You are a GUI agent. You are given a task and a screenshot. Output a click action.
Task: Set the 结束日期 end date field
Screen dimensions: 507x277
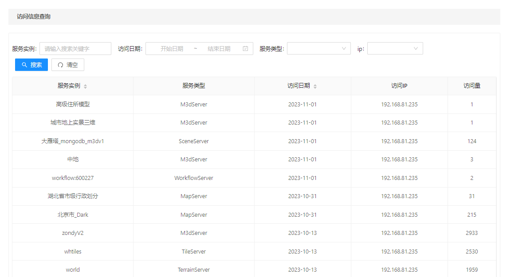click(219, 49)
